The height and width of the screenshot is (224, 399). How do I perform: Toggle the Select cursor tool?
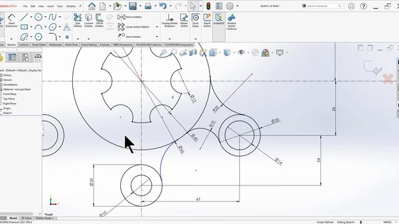coord(193,6)
